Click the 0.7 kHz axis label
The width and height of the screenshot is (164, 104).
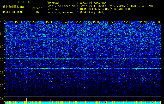(x=2, y=86)
